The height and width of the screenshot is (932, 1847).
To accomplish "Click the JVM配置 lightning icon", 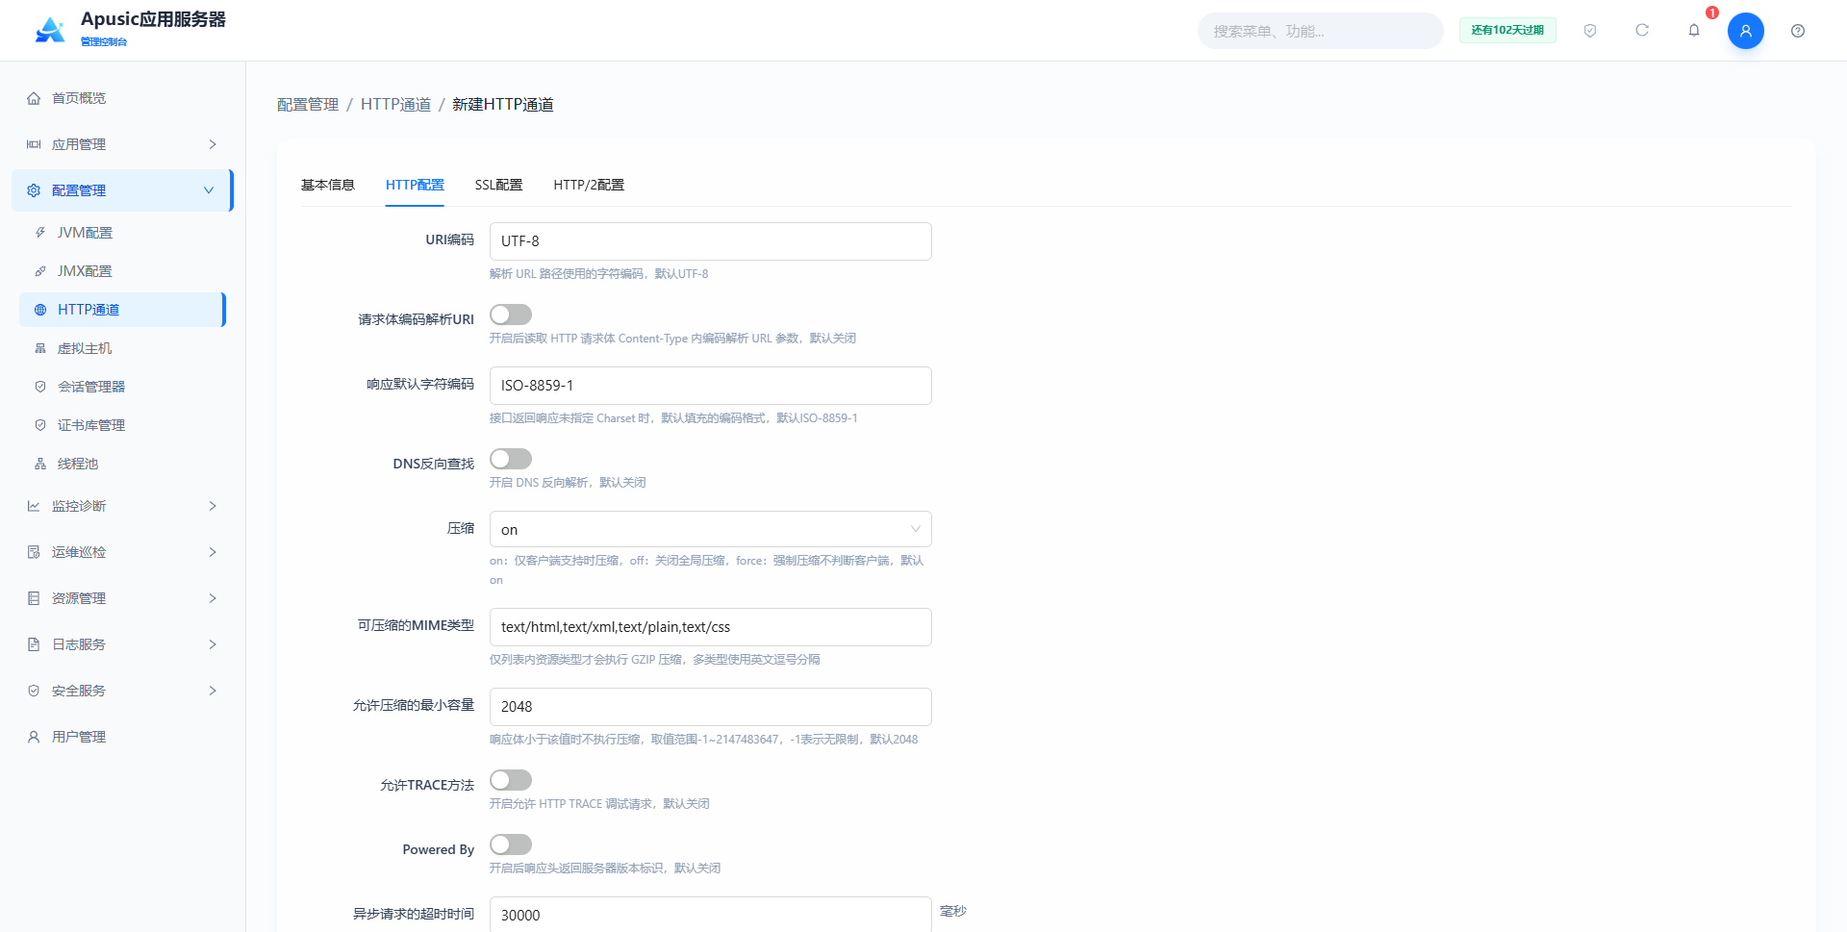I will pyautogui.click(x=40, y=233).
